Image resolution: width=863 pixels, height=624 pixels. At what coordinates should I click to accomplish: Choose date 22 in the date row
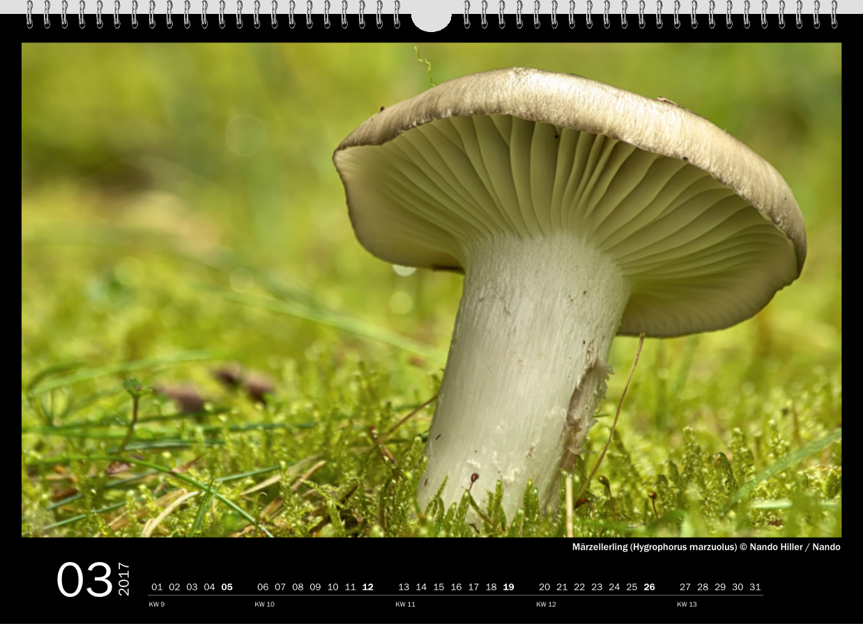[579, 587]
